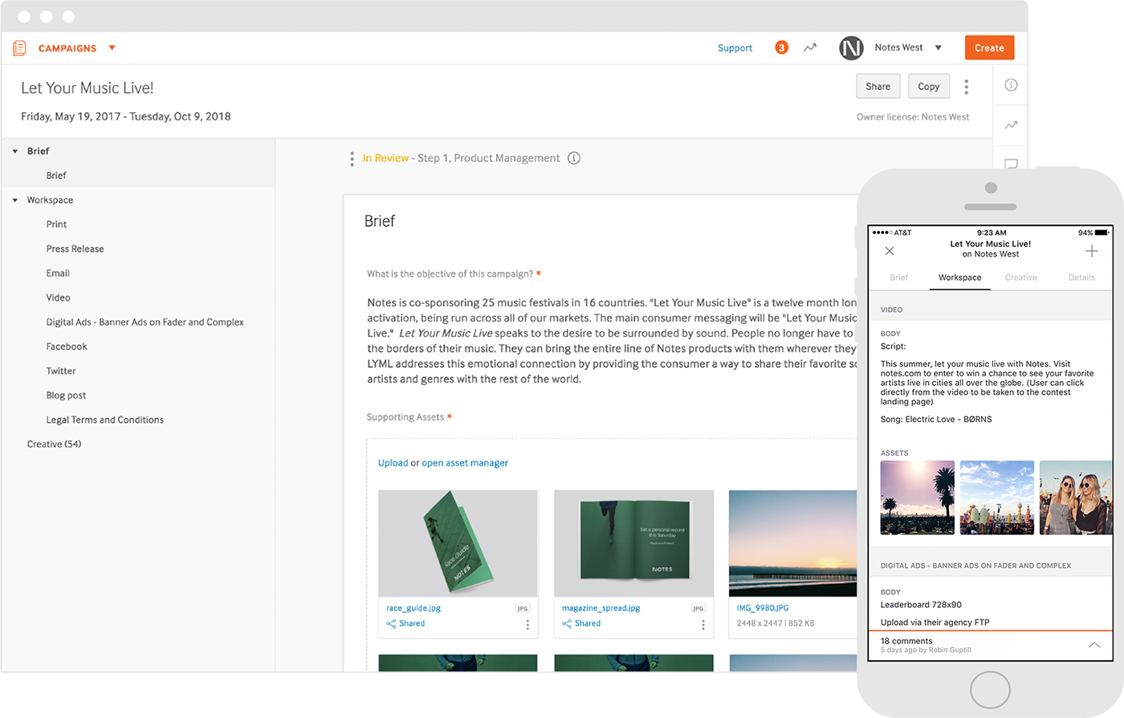
Task: Click the share icon under race_guide.jpg
Action: click(391, 623)
